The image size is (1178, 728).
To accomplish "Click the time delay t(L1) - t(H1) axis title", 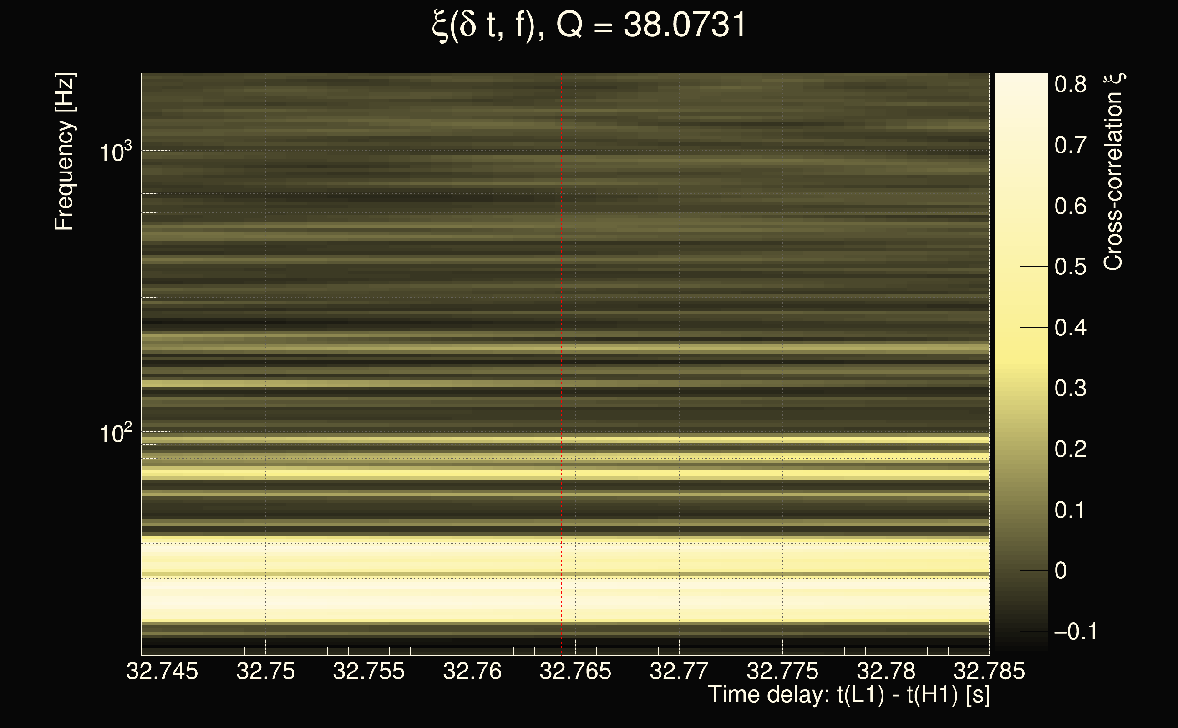I will [x=848, y=695].
